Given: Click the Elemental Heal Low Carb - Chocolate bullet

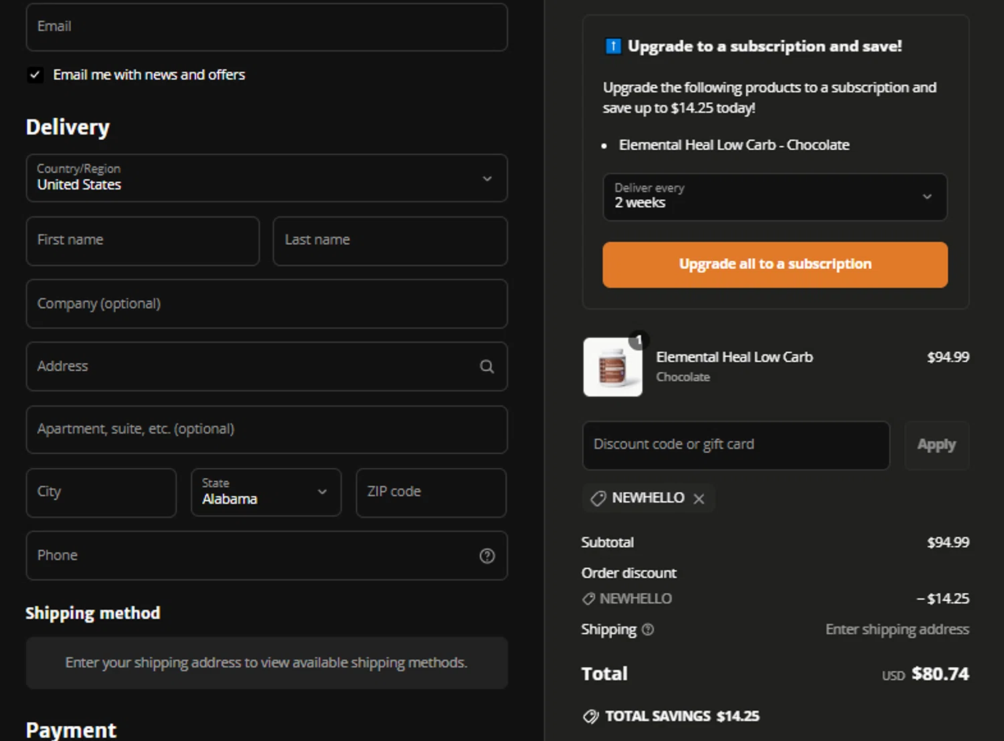Looking at the screenshot, I should tap(734, 145).
